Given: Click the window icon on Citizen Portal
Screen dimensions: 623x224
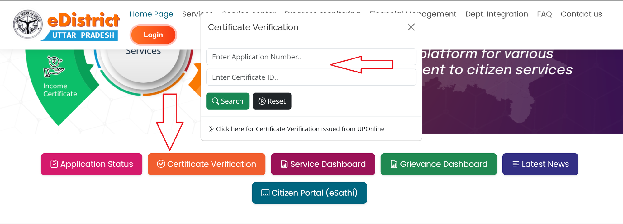Looking at the screenshot, I should pos(265,193).
